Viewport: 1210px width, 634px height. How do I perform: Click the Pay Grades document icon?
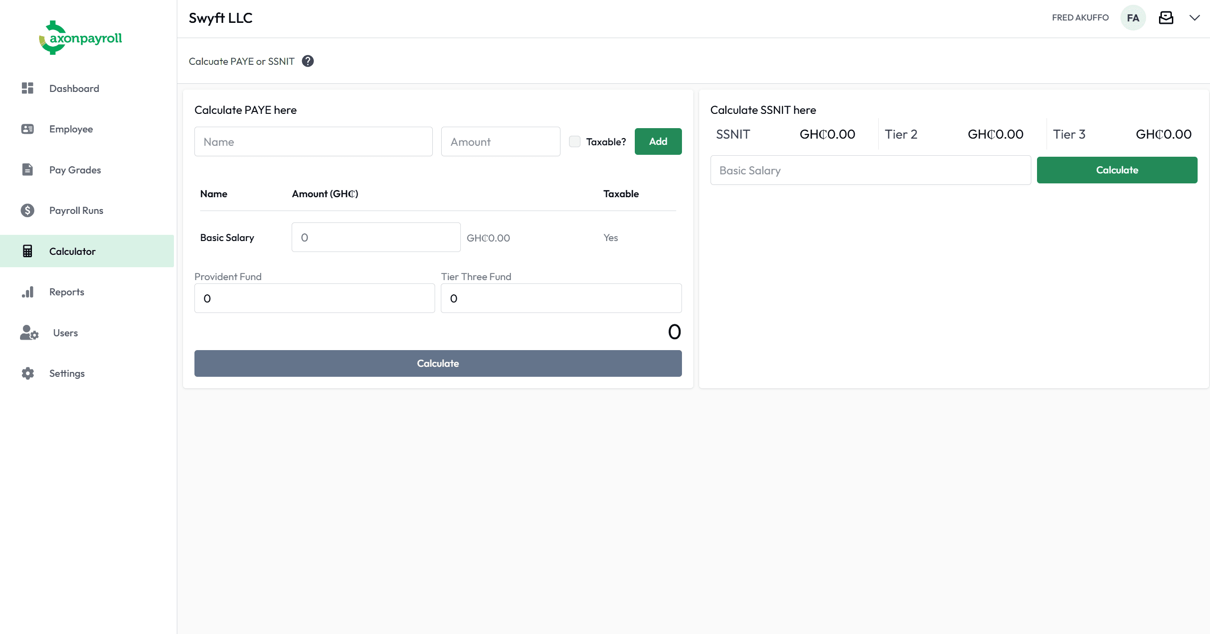28,170
